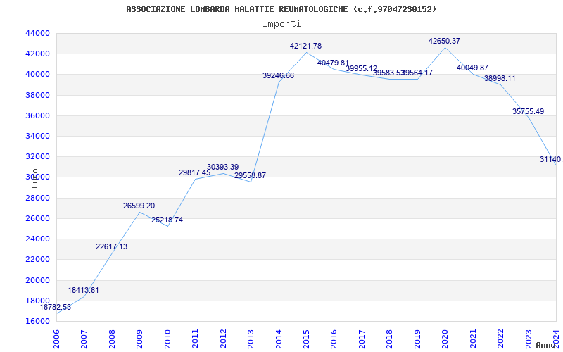Screen dimensions: 563x352
Task: Click the y-axis value 18000
Action: coord(37,301)
